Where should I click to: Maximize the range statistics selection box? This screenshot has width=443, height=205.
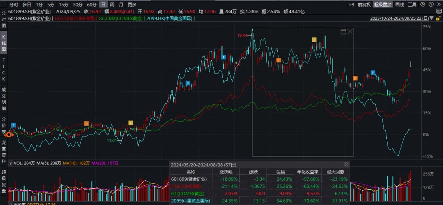343,32
